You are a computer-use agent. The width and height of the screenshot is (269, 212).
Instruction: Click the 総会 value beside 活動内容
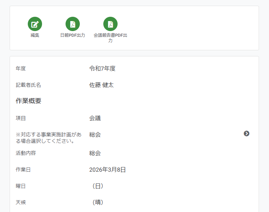[95, 153]
